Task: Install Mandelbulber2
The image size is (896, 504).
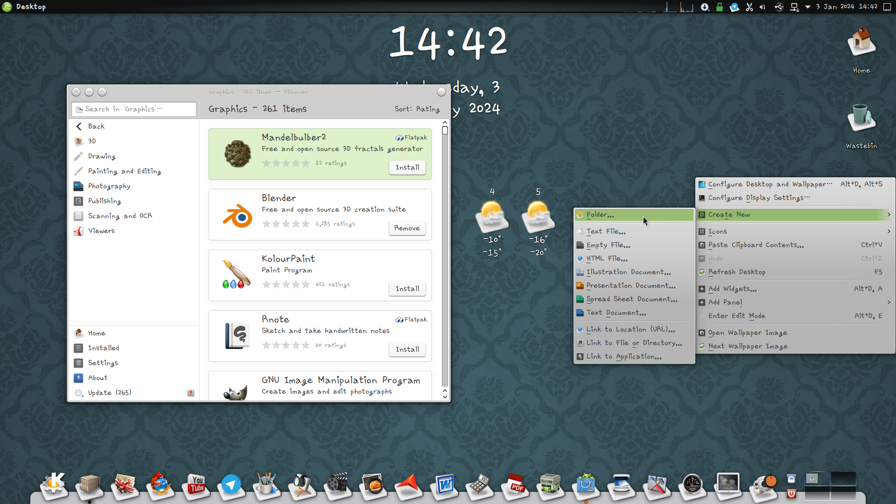Action: [407, 168]
